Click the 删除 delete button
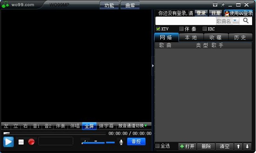 [206, 146]
